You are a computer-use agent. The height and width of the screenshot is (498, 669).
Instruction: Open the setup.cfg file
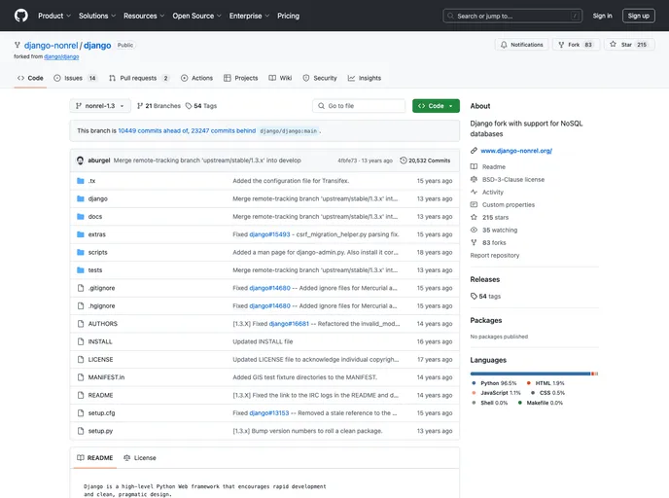pos(101,413)
